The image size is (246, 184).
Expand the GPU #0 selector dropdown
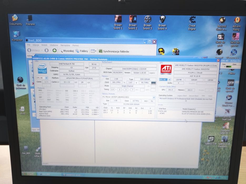click(x=169, y=80)
